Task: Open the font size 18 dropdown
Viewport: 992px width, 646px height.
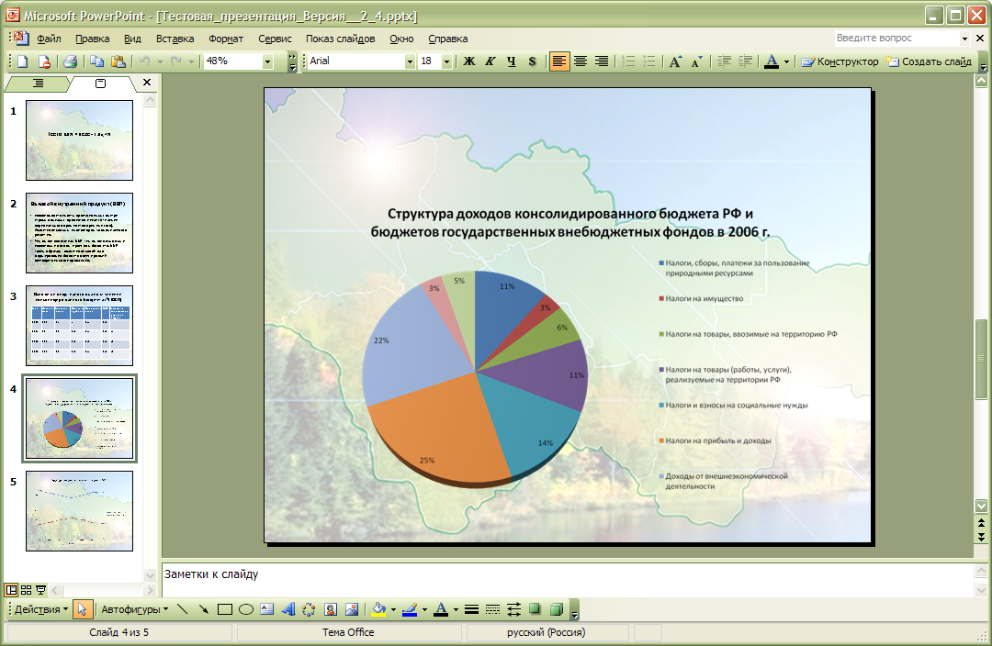Action: 446,61
